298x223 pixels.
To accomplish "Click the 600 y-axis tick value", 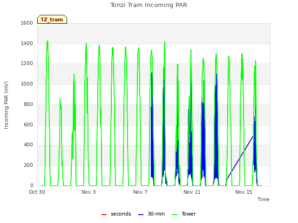I will coord(28,125).
